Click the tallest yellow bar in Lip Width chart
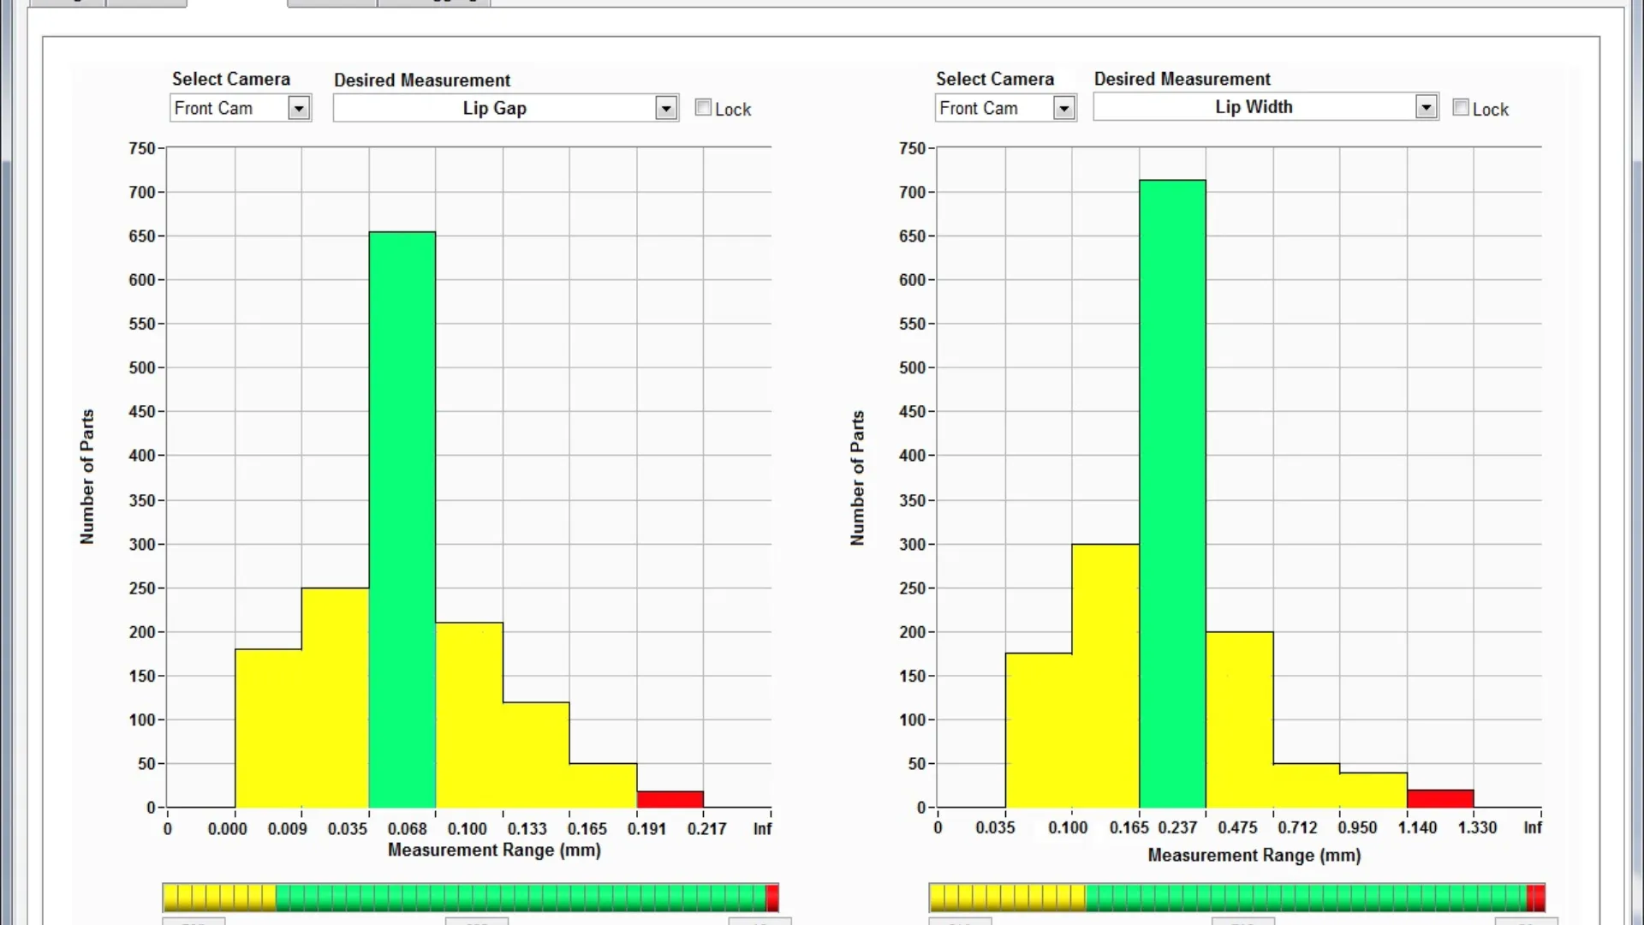Image resolution: width=1644 pixels, height=925 pixels. click(1105, 675)
